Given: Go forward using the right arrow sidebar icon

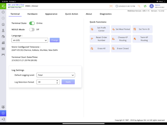Looking at the screenshot, I should click(3, 18).
